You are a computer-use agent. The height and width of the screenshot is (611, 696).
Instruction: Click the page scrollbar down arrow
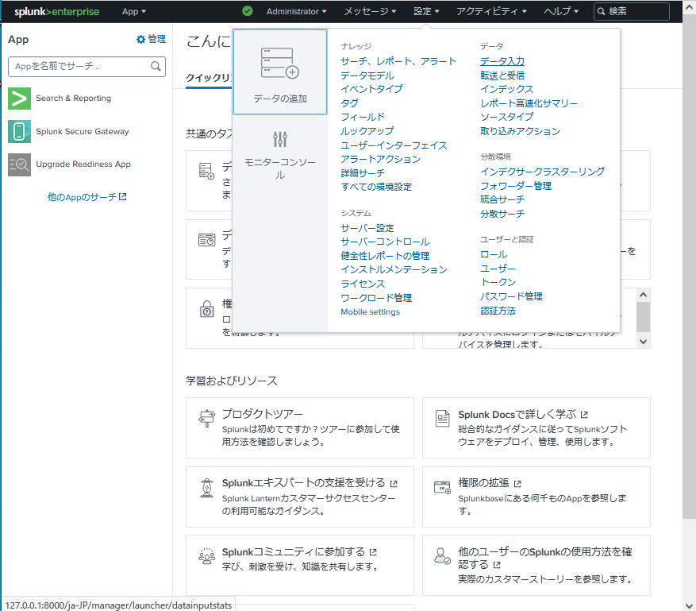click(x=690, y=605)
